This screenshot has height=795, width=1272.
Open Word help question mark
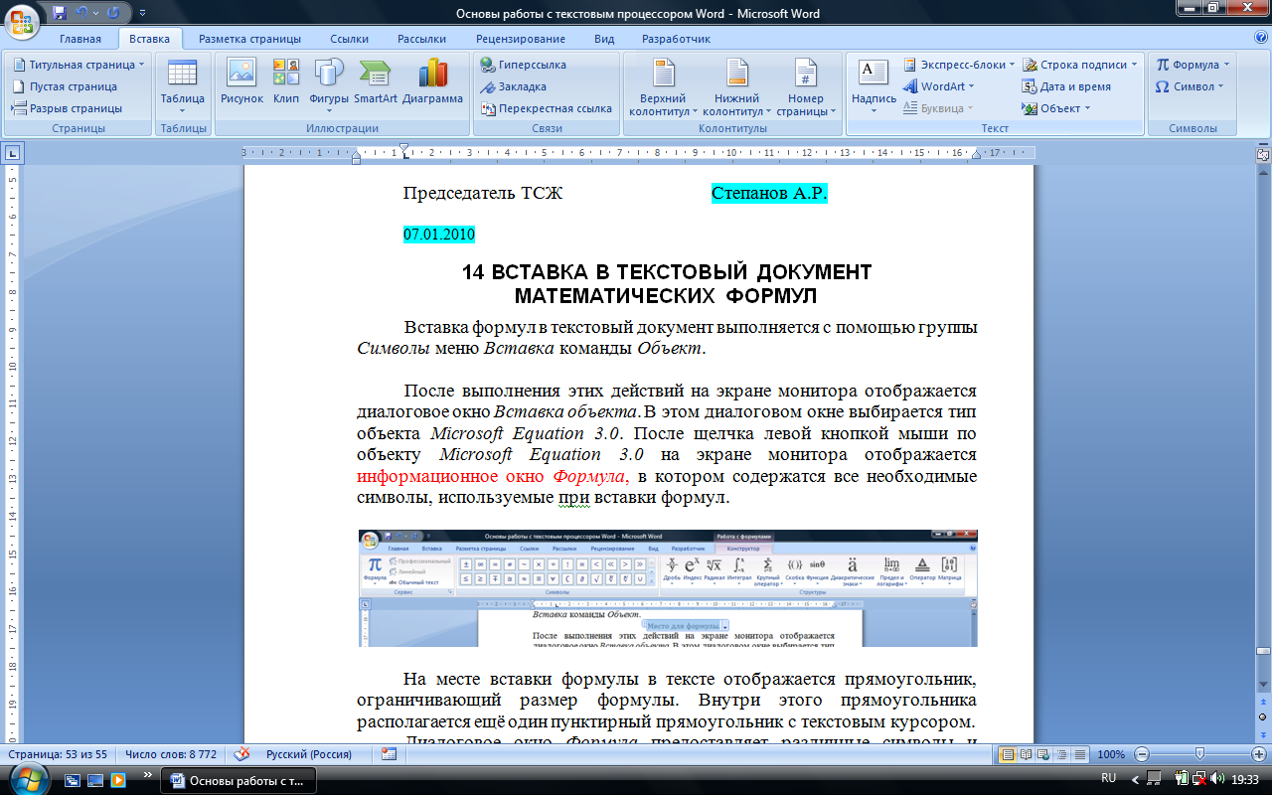coord(1259,39)
